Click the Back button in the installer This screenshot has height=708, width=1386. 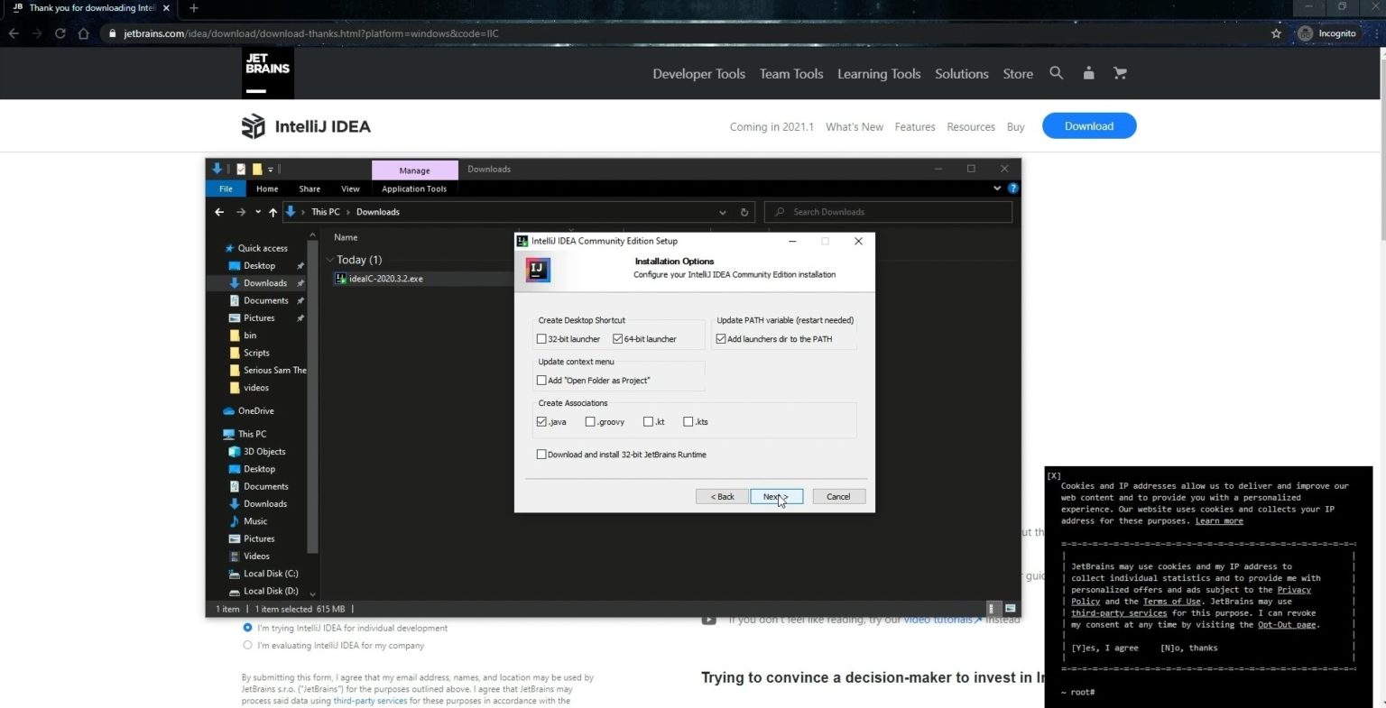click(722, 497)
